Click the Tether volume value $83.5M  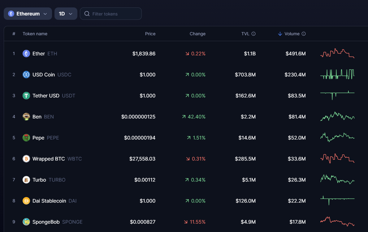297,96
